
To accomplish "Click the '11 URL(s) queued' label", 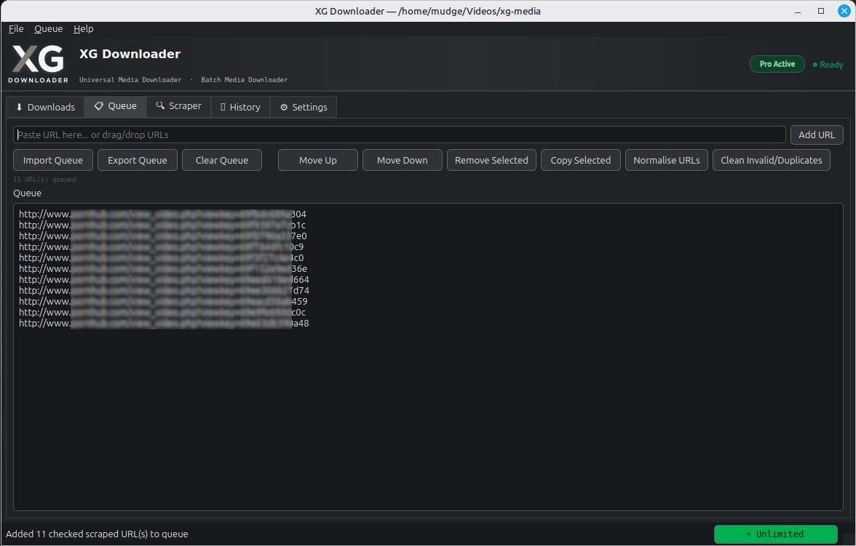I will (x=45, y=180).
